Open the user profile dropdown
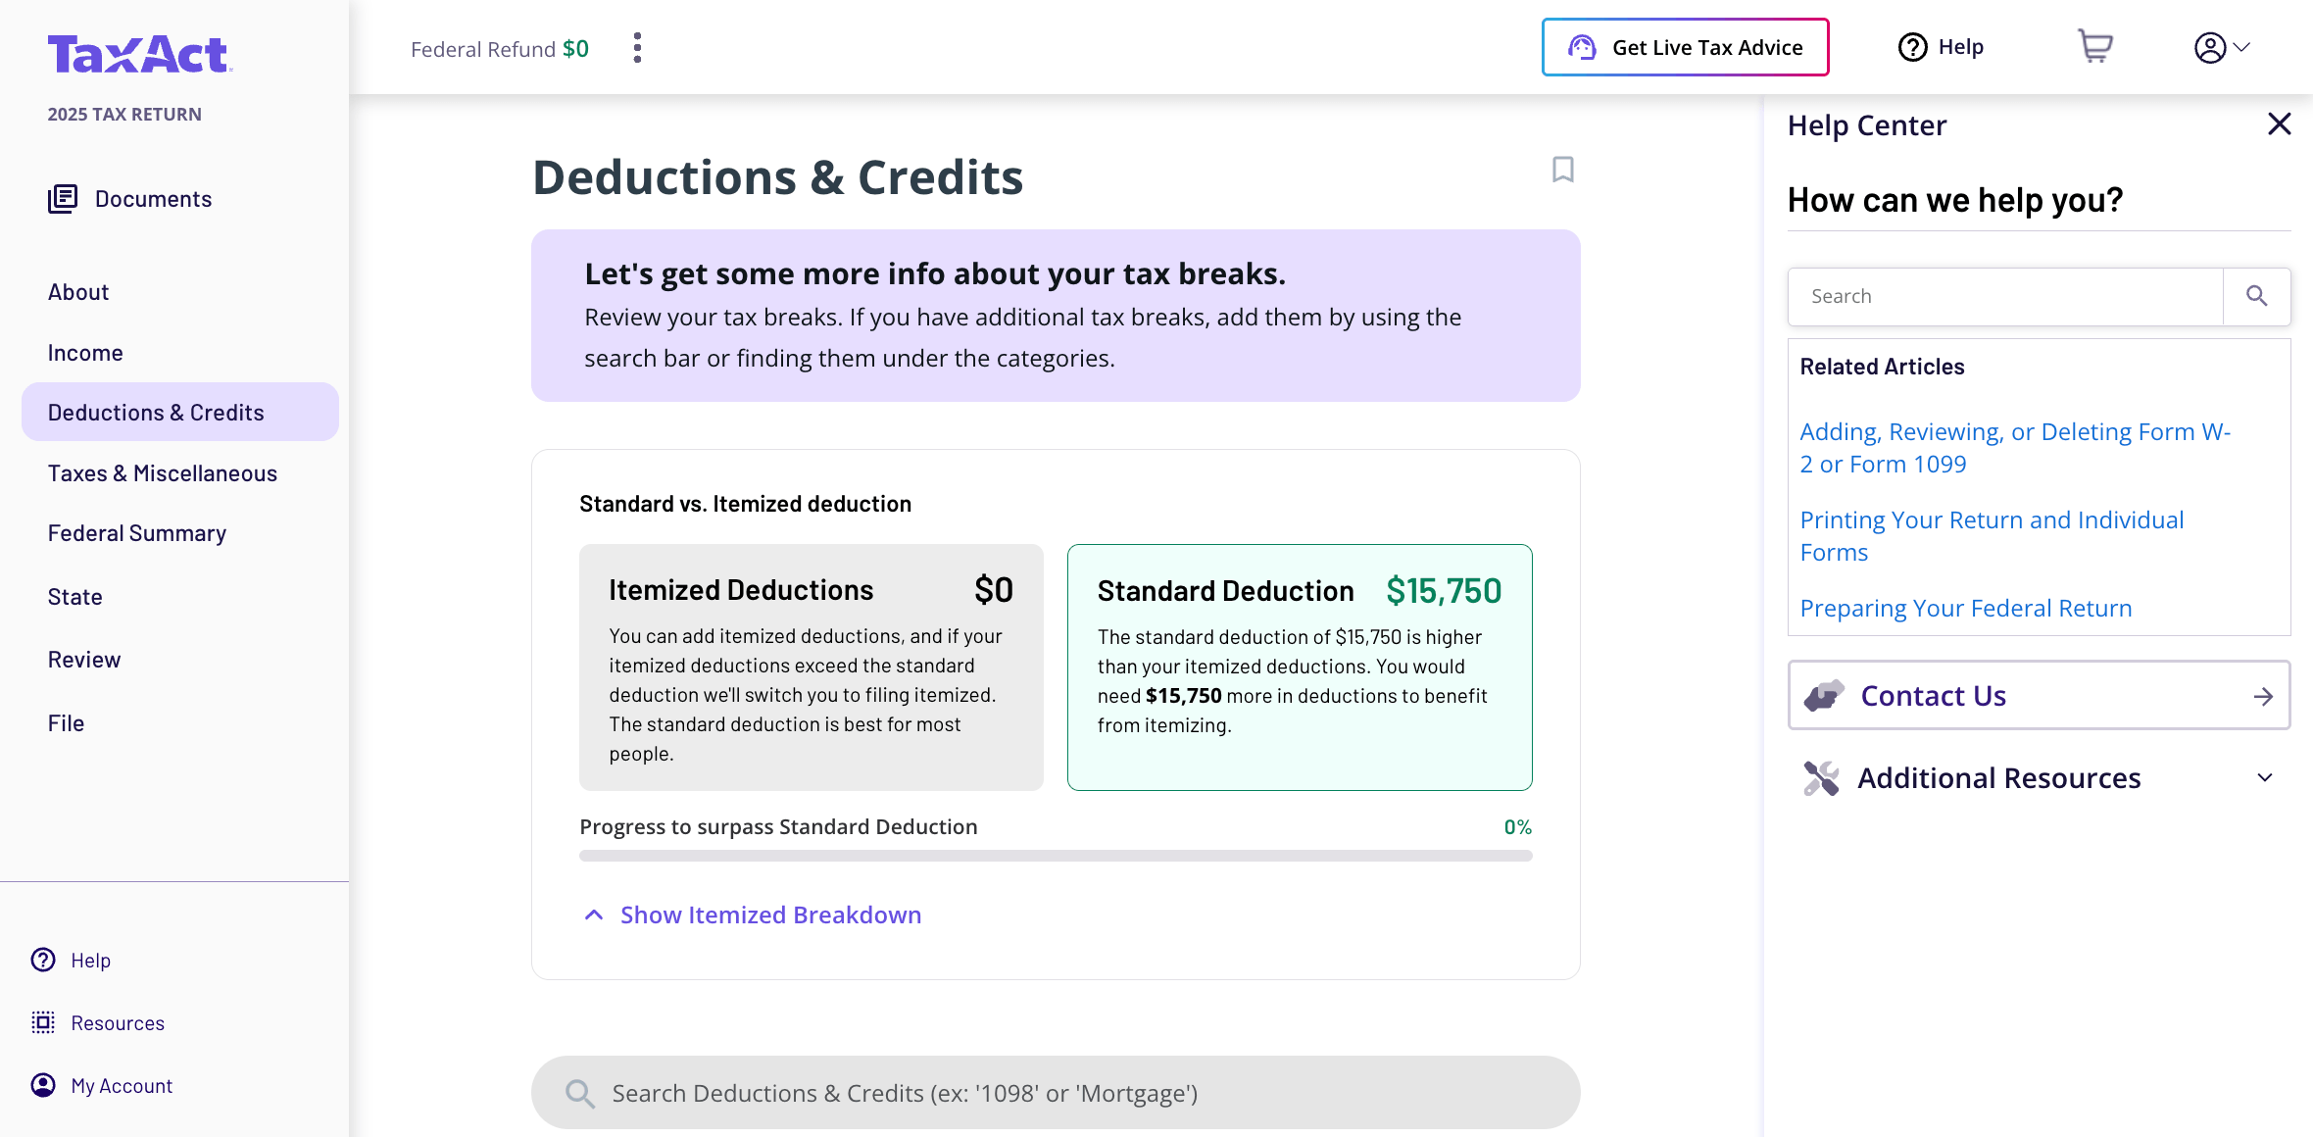This screenshot has height=1137, width=2313. [x=2221, y=47]
